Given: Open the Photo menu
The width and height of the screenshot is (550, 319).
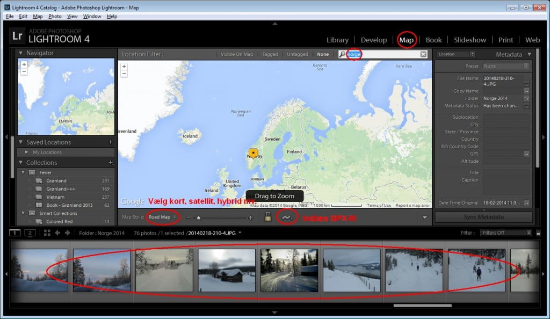Looking at the screenshot, I should click(x=55, y=16).
